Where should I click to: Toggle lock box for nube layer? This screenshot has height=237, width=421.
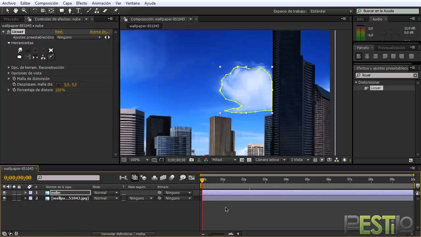tap(19, 193)
